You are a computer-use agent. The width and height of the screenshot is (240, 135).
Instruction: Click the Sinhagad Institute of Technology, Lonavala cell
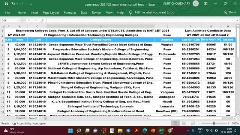(x=100, y=106)
